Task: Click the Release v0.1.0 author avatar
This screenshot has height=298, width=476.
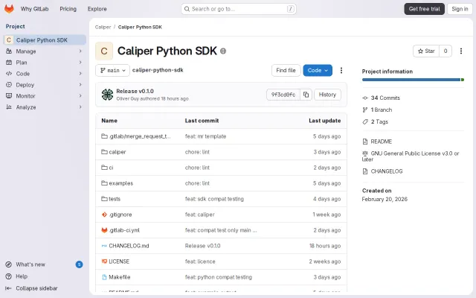Action: pyautogui.click(x=107, y=95)
